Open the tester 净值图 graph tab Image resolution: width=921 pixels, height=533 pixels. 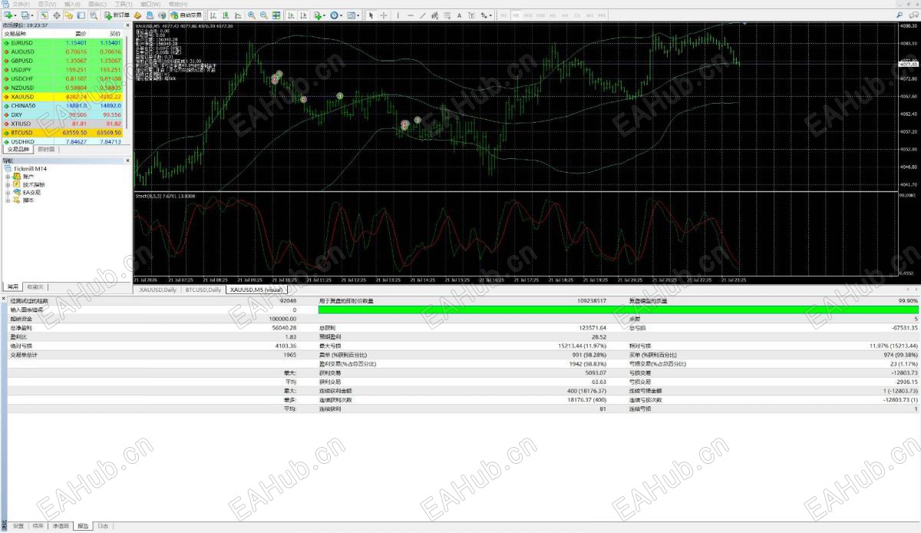tap(61, 526)
